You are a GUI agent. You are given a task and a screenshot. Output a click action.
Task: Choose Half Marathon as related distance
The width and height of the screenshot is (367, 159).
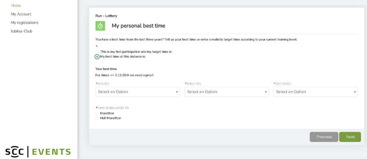97,118
